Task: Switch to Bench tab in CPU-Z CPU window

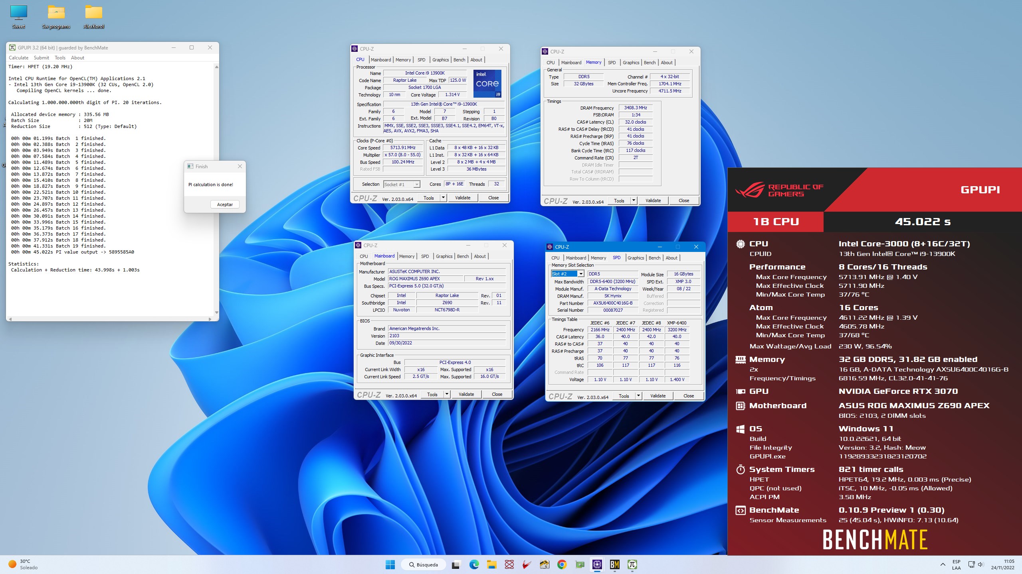Action: pyautogui.click(x=459, y=60)
